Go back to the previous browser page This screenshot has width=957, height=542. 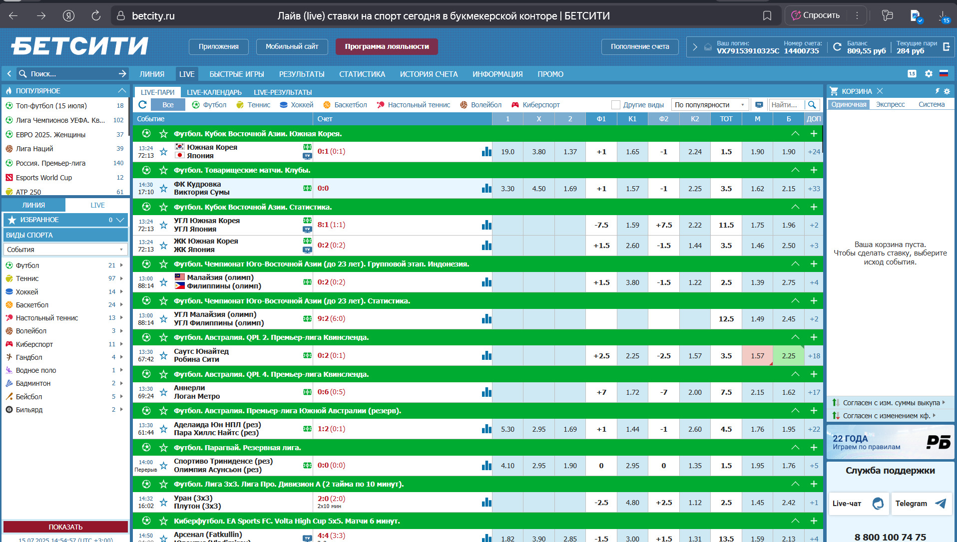click(x=13, y=16)
